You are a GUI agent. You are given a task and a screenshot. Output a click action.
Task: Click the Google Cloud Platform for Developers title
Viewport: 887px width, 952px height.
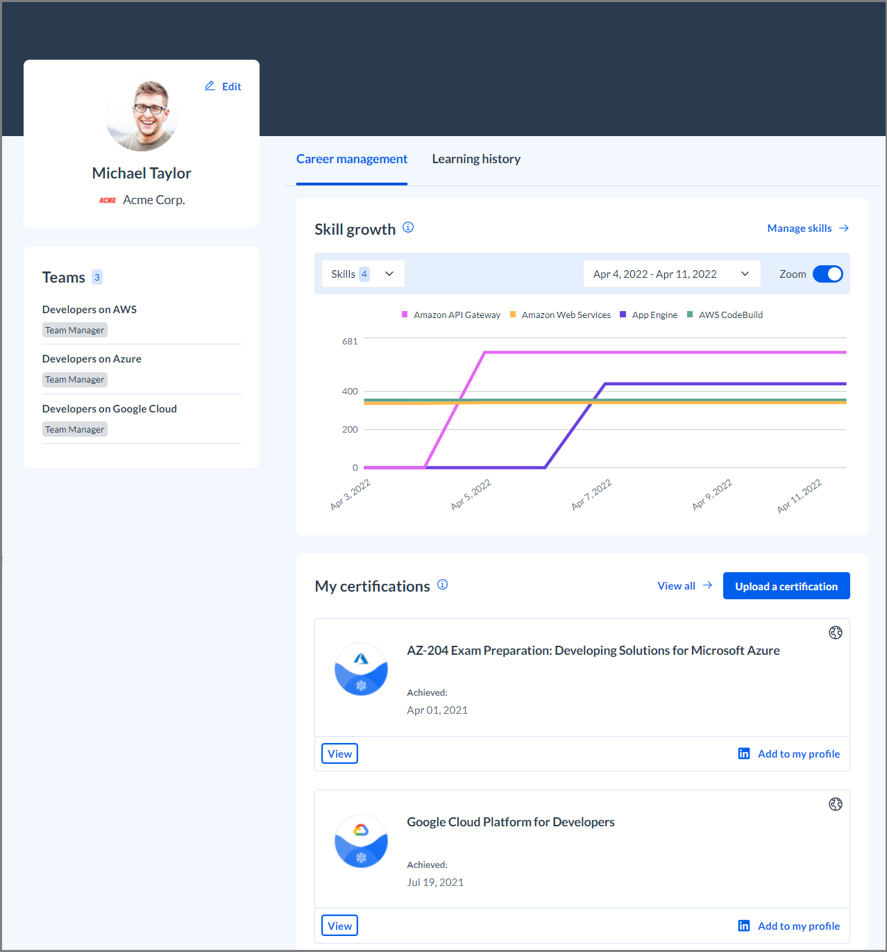(511, 822)
